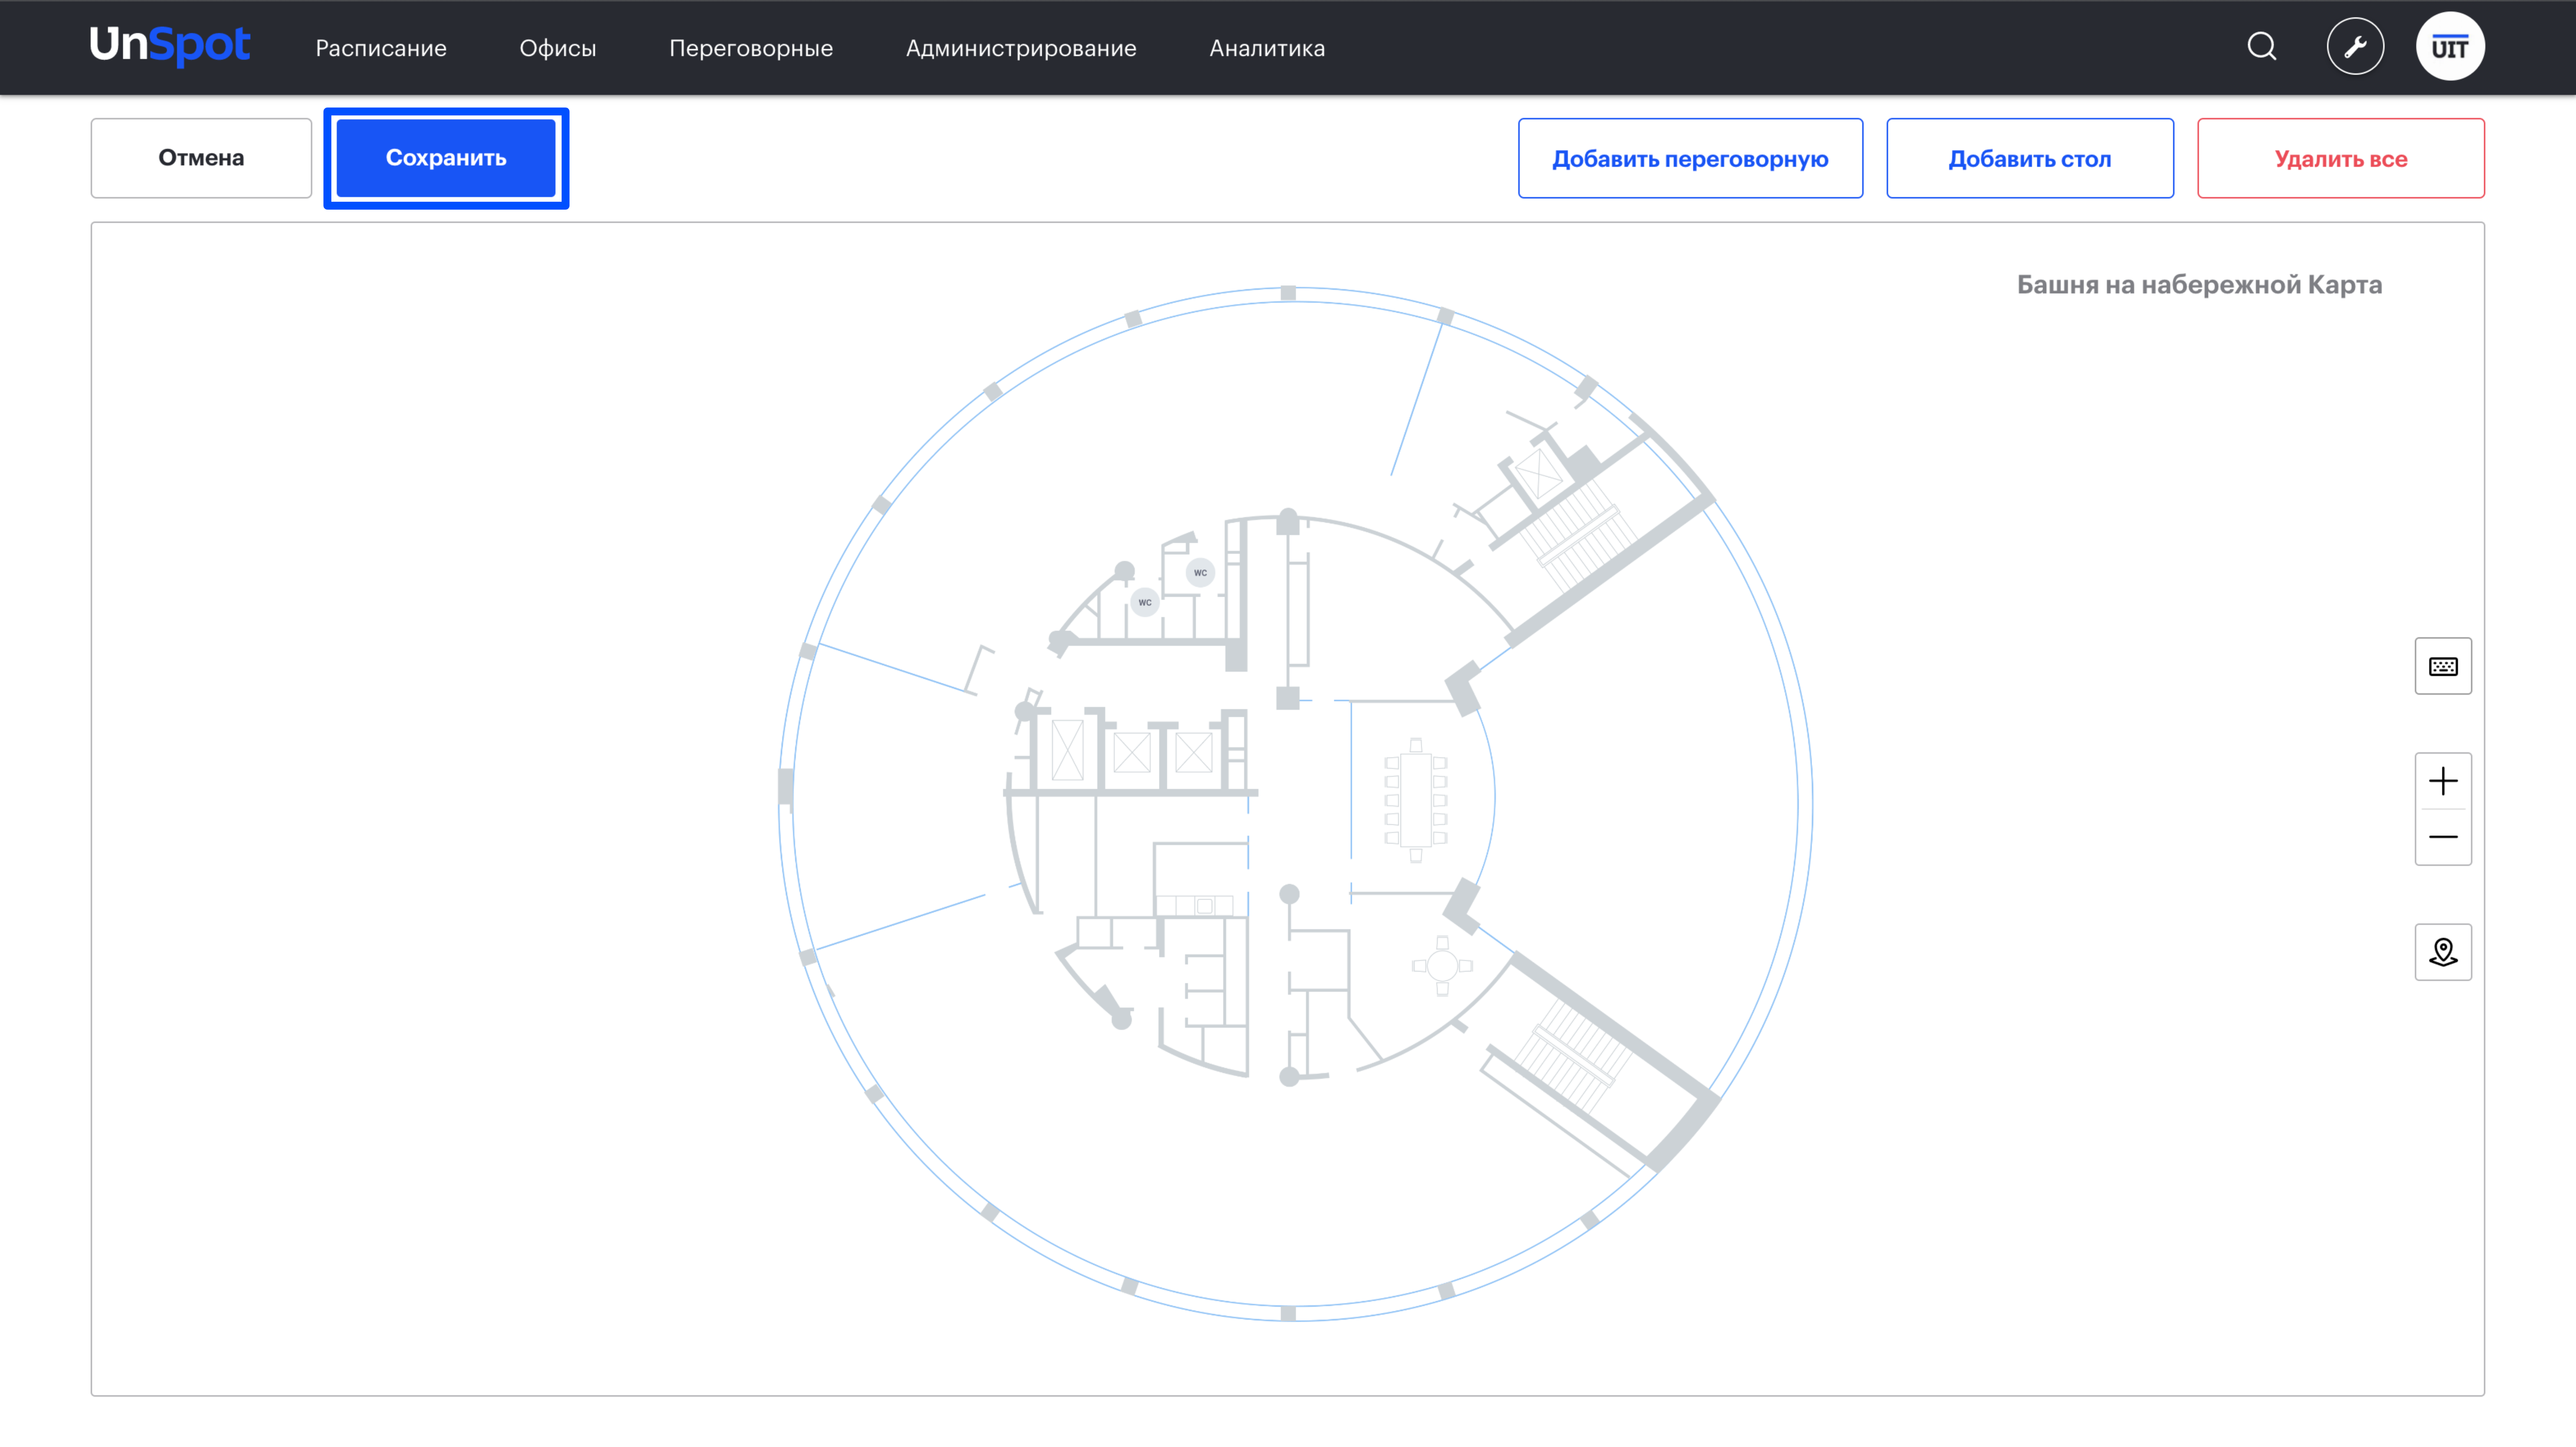The height and width of the screenshot is (1447, 2576).
Task: Click the Сохранить button
Action: pos(446,158)
